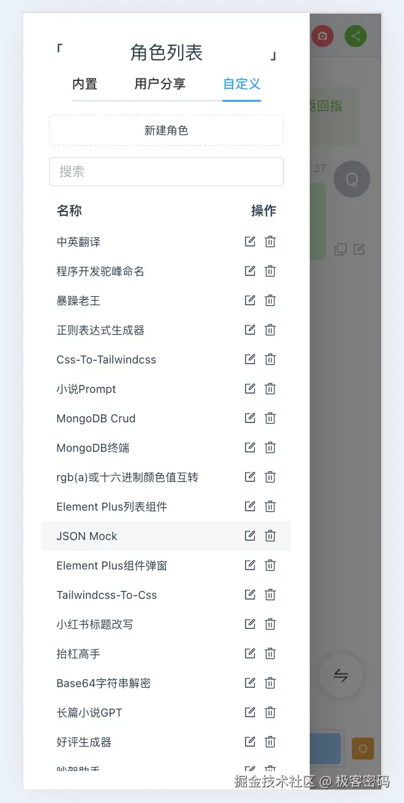Edit the 好评生成器 role
Image resolution: width=404 pixels, height=803 pixels.
point(249,742)
